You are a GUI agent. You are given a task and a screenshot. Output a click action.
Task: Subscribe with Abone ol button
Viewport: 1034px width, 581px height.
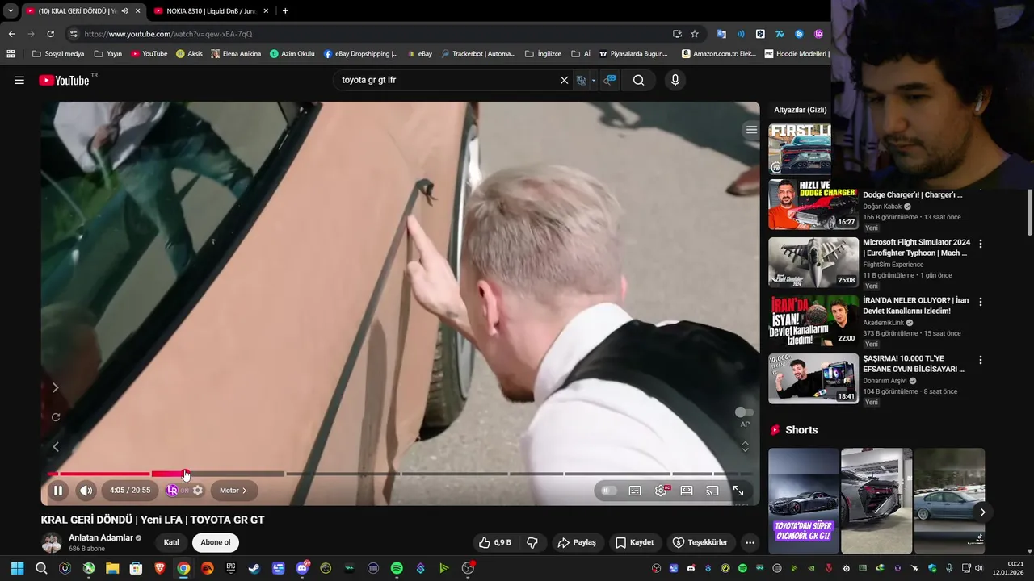pyautogui.click(x=216, y=542)
